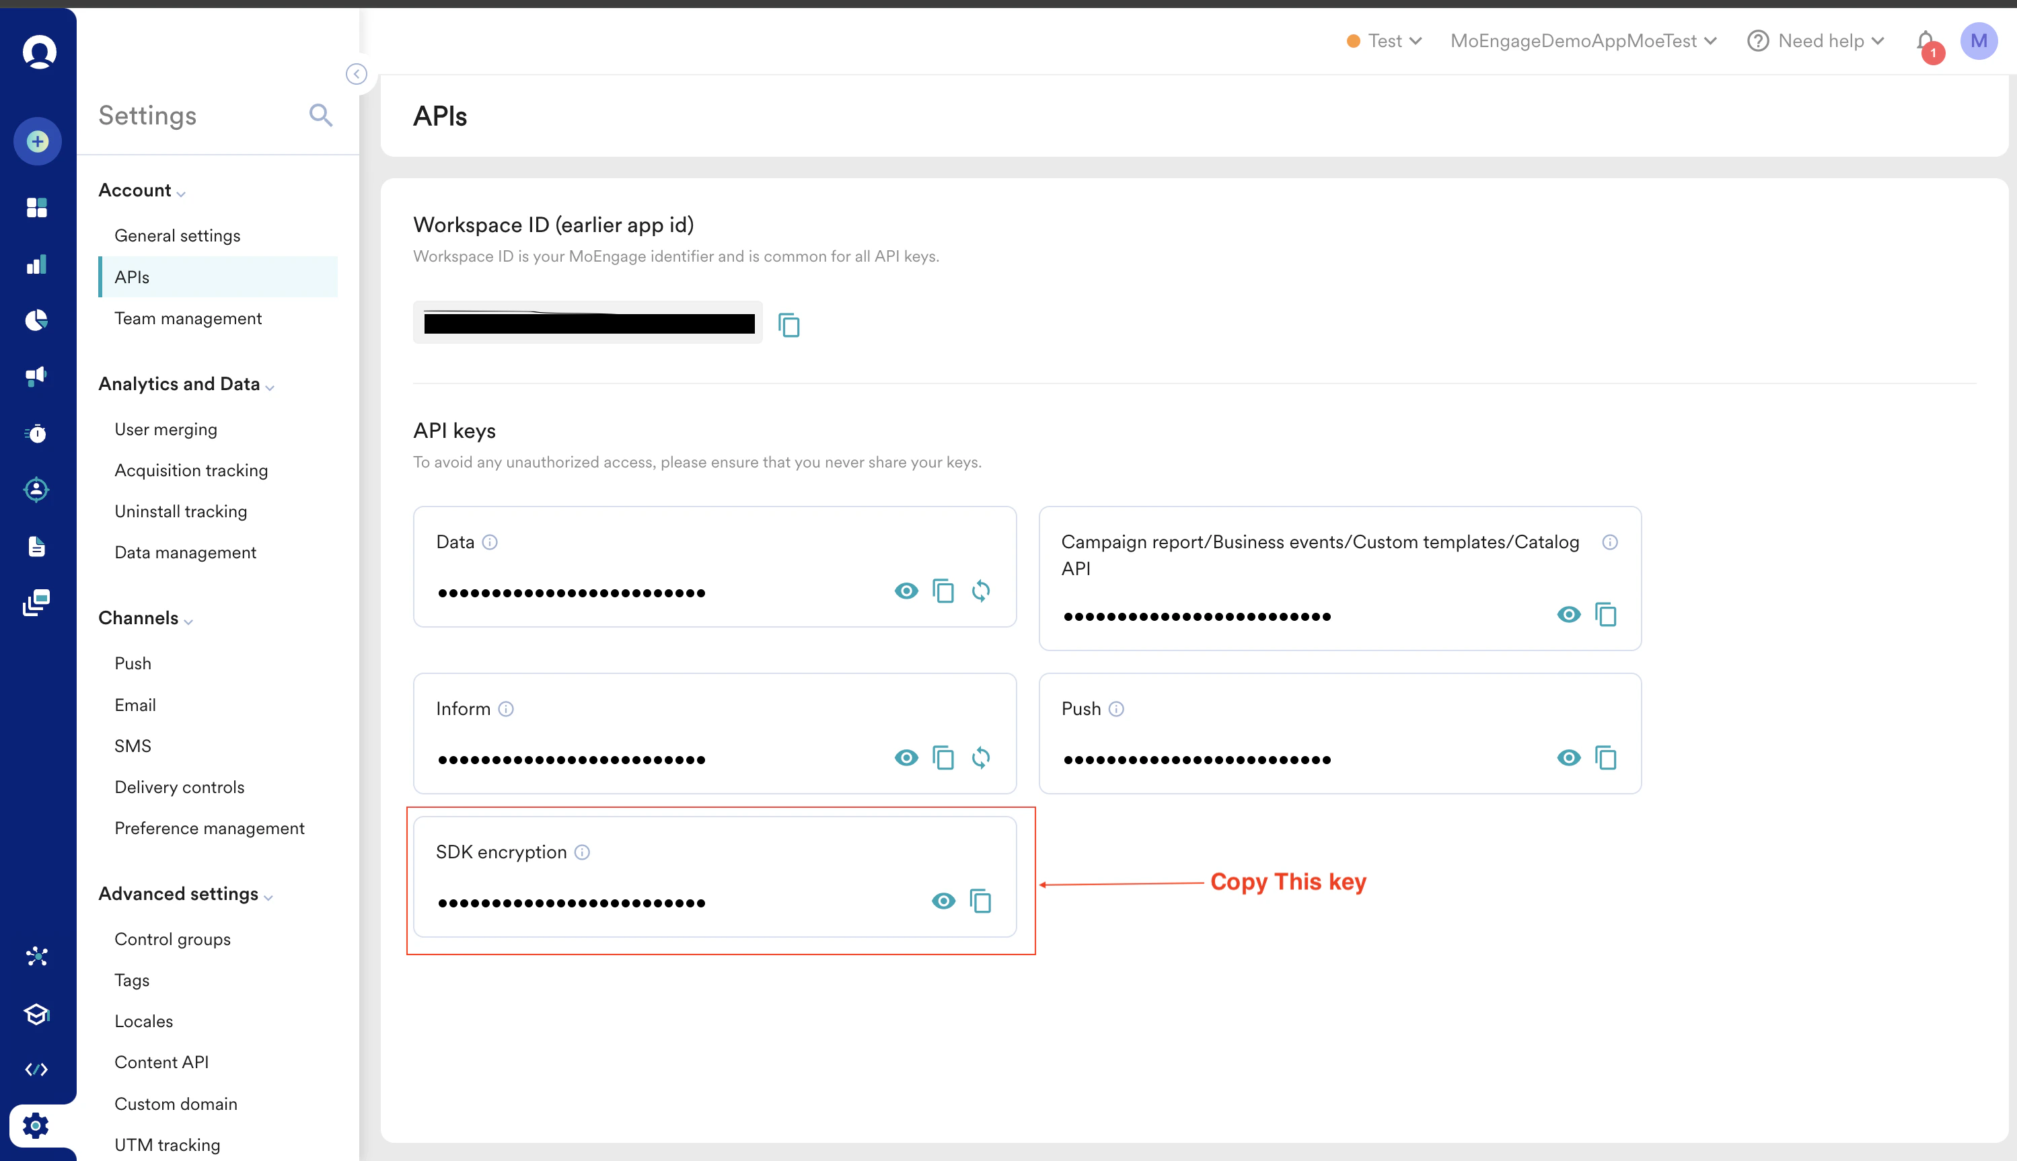Click the Data key info icon
2017x1161 pixels.
click(490, 542)
